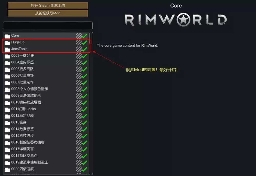Click folder icon of 0011门锁Locks
This screenshot has height=176, width=256.
pos(7,110)
